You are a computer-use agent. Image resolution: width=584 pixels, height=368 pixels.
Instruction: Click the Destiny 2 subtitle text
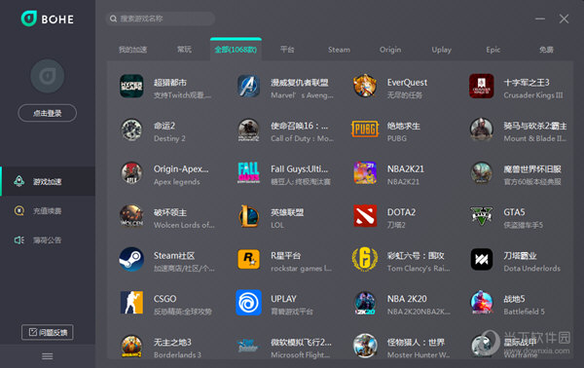point(169,138)
